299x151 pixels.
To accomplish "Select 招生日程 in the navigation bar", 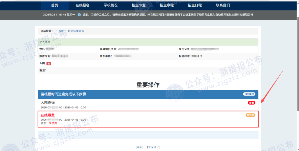I will click(195, 5).
